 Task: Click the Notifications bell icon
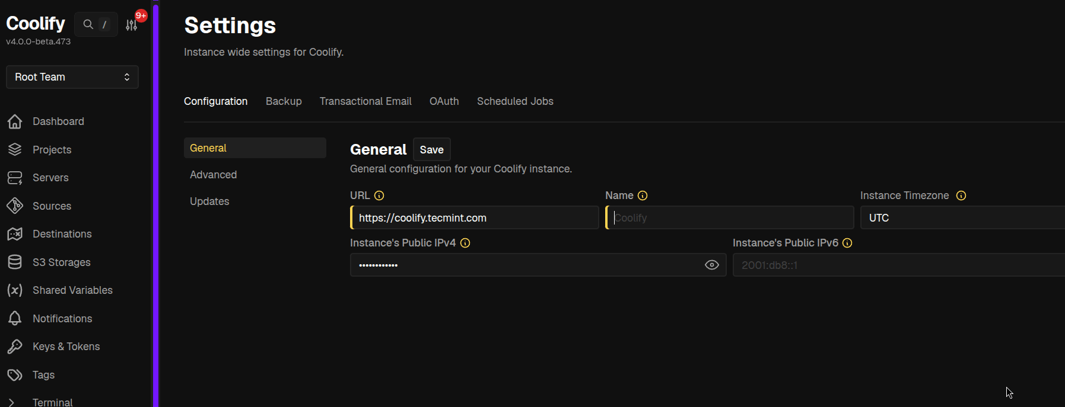15,318
